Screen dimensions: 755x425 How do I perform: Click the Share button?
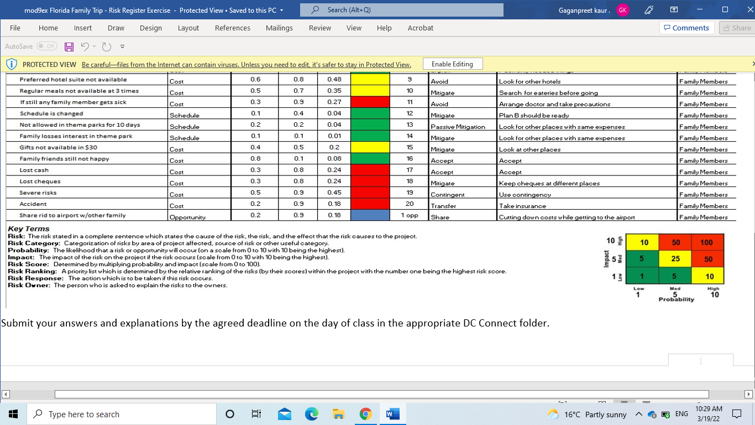pyautogui.click(x=736, y=28)
